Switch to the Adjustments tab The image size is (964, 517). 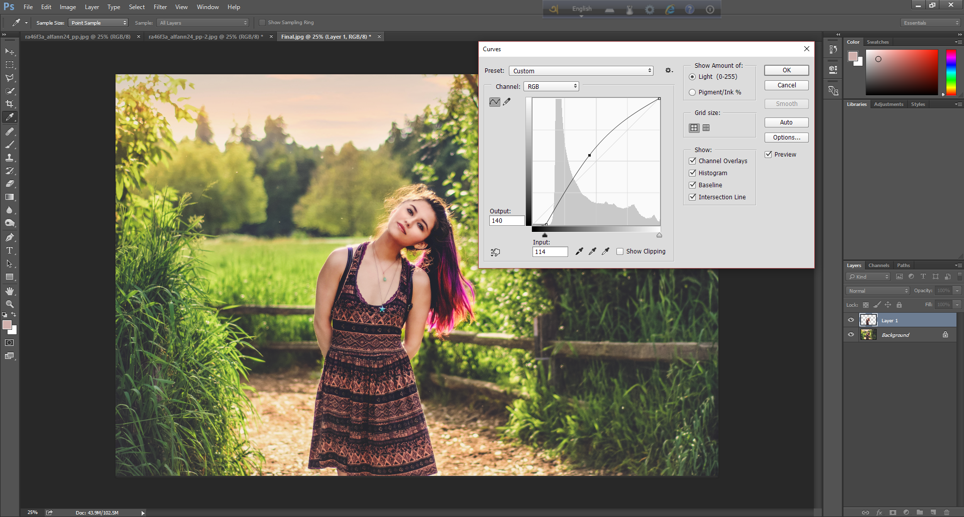pyautogui.click(x=889, y=104)
